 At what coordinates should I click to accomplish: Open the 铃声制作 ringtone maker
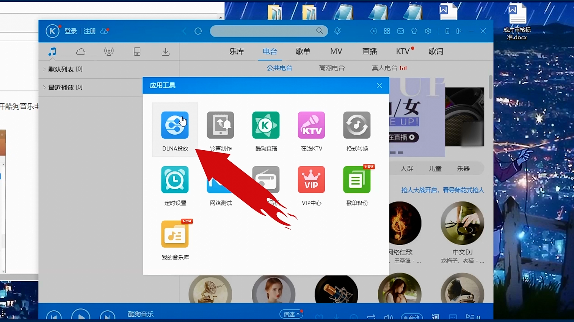(x=220, y=131)
